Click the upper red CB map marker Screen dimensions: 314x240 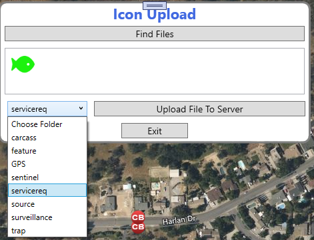pyautogui.click(x=138, y=217)
